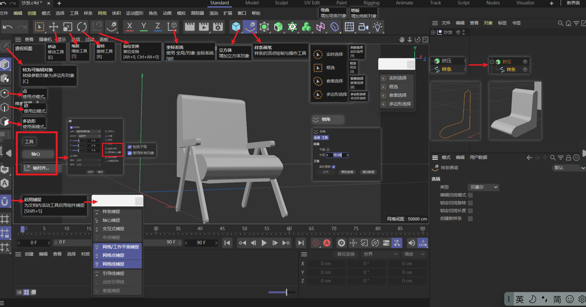
Task: Select the Rotate tool icon
Action: (82, 27)
